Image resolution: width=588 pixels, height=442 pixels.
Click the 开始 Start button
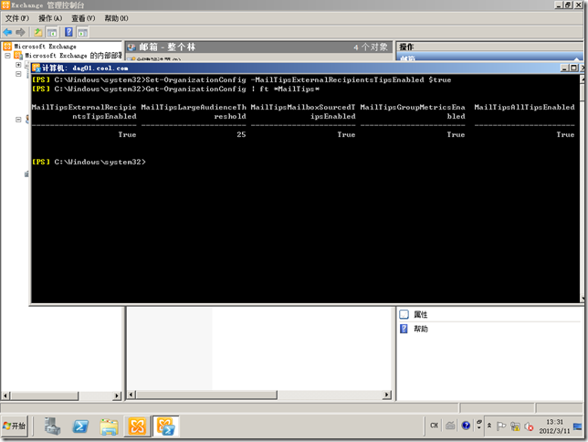tap(16, 426)
